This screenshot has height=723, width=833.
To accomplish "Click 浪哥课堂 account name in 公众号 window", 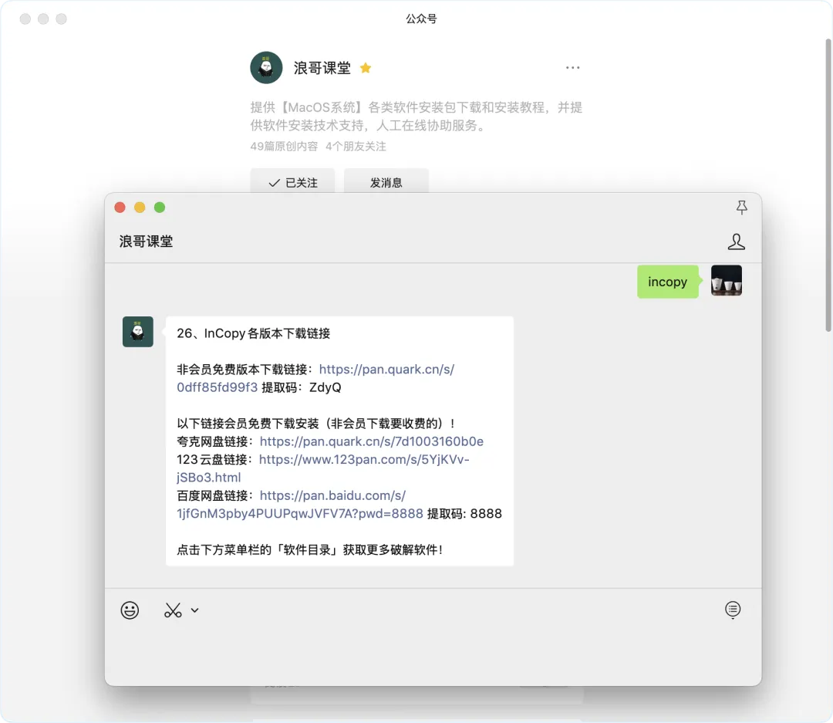I will [322, 68].
